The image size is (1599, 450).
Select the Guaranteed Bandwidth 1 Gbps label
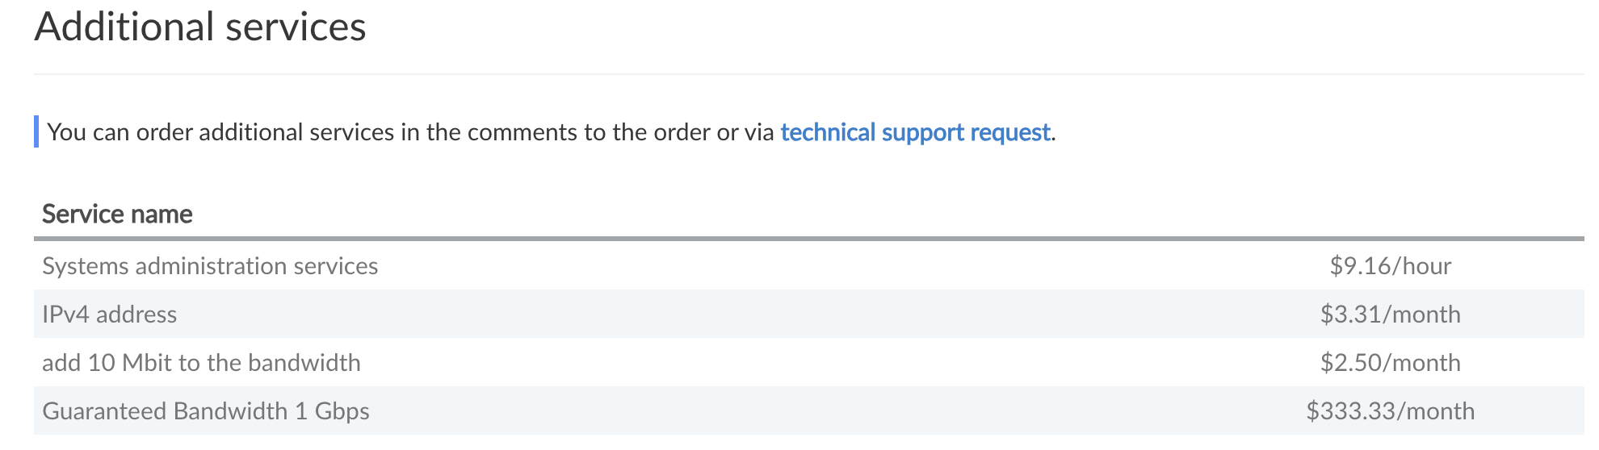(x=205, y=411)
